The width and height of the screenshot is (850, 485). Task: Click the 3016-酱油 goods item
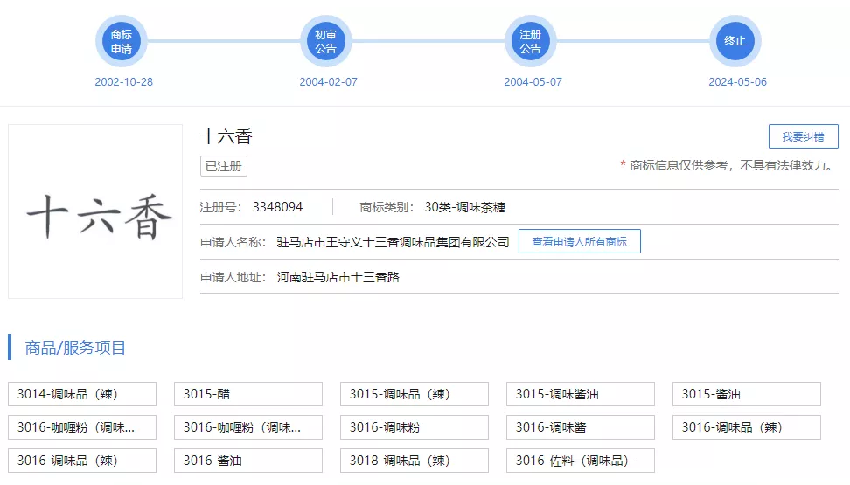(x=248, y=461)
